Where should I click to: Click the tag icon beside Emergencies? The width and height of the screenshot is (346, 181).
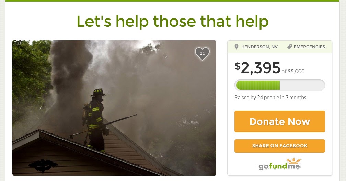pyautogui.click(x=289, y=47)
